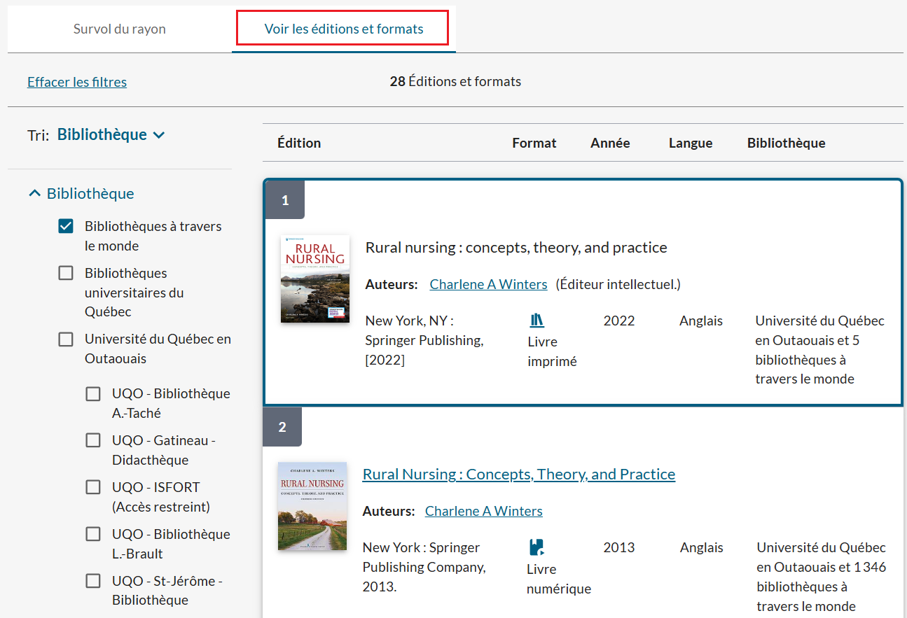Image resolution: width=907 pixels, height=618 pixels.
Task: Check UQO - Bibliothèque L.-Brault option
Action: (93, 535)
